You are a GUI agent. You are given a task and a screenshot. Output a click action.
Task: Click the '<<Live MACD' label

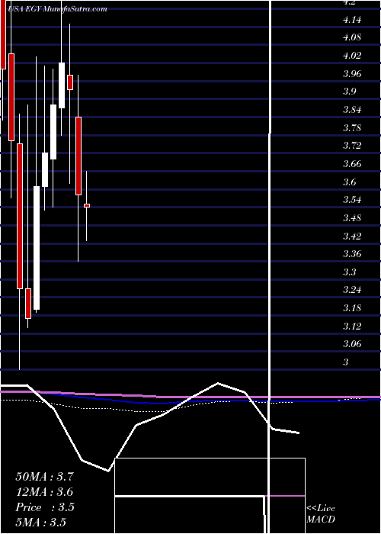321,513
